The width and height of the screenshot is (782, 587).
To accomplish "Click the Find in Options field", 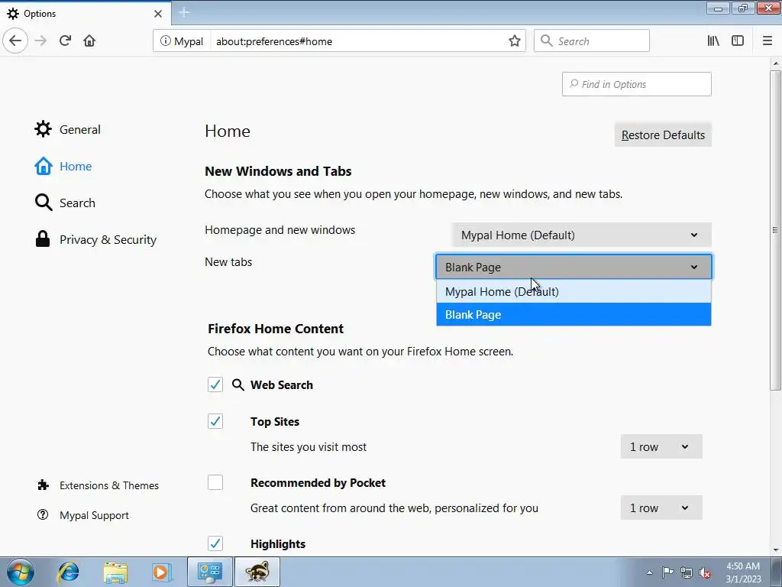I will [636, 84].
